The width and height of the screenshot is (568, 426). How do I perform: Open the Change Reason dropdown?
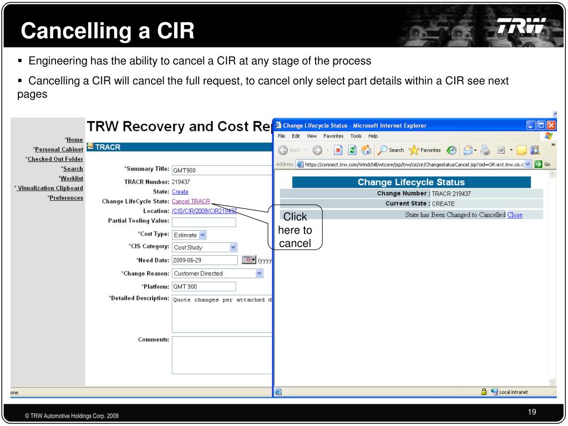[x=259, y=273]
